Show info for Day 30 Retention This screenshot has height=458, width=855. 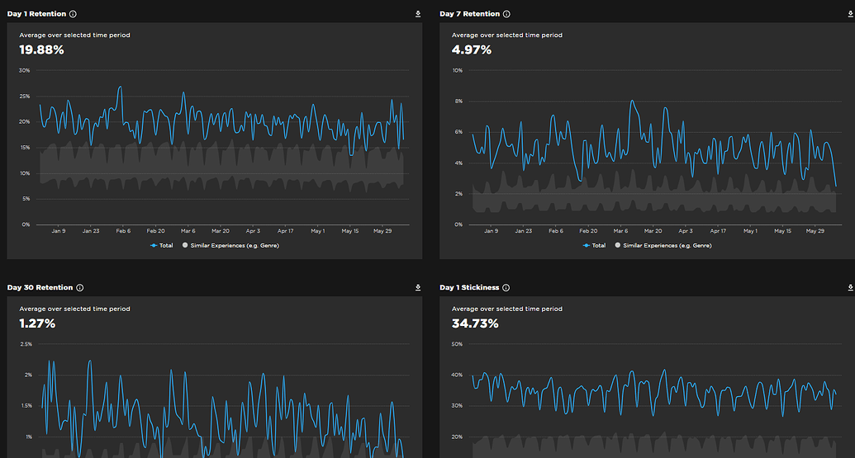click(x=80, y=288)
